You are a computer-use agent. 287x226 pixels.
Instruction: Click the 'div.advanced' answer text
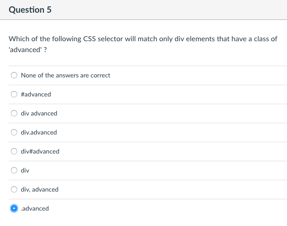pyautogui.click(x=39, y=132)
